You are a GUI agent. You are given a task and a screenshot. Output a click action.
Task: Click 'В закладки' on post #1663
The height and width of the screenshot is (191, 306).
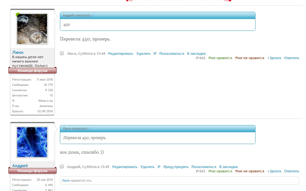pos(228,166)
